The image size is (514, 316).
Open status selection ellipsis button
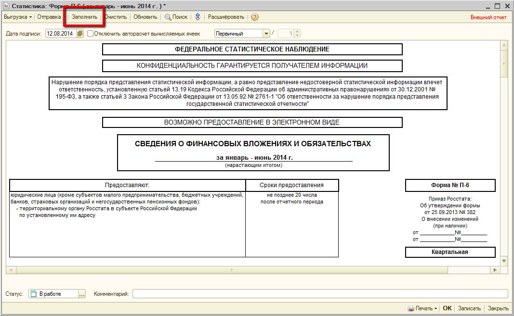point(82,294)
